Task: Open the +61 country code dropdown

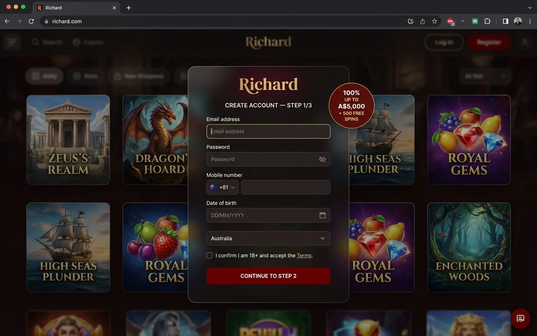Action: [x=222, y=187]
